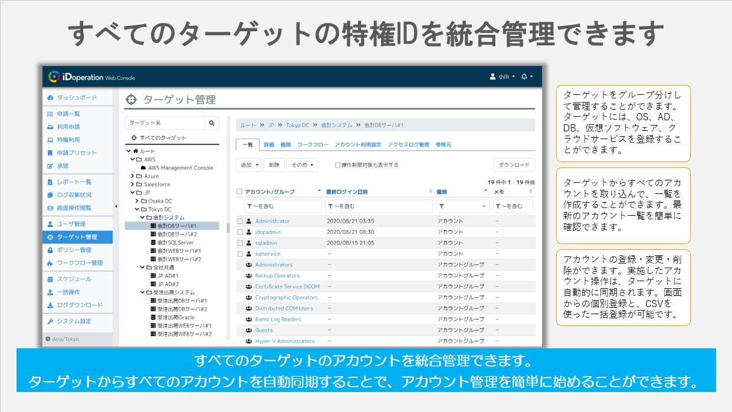This screenshot has height=412, width=732.
Task: Select スケジュール in the sidebar
Action: 74,279
